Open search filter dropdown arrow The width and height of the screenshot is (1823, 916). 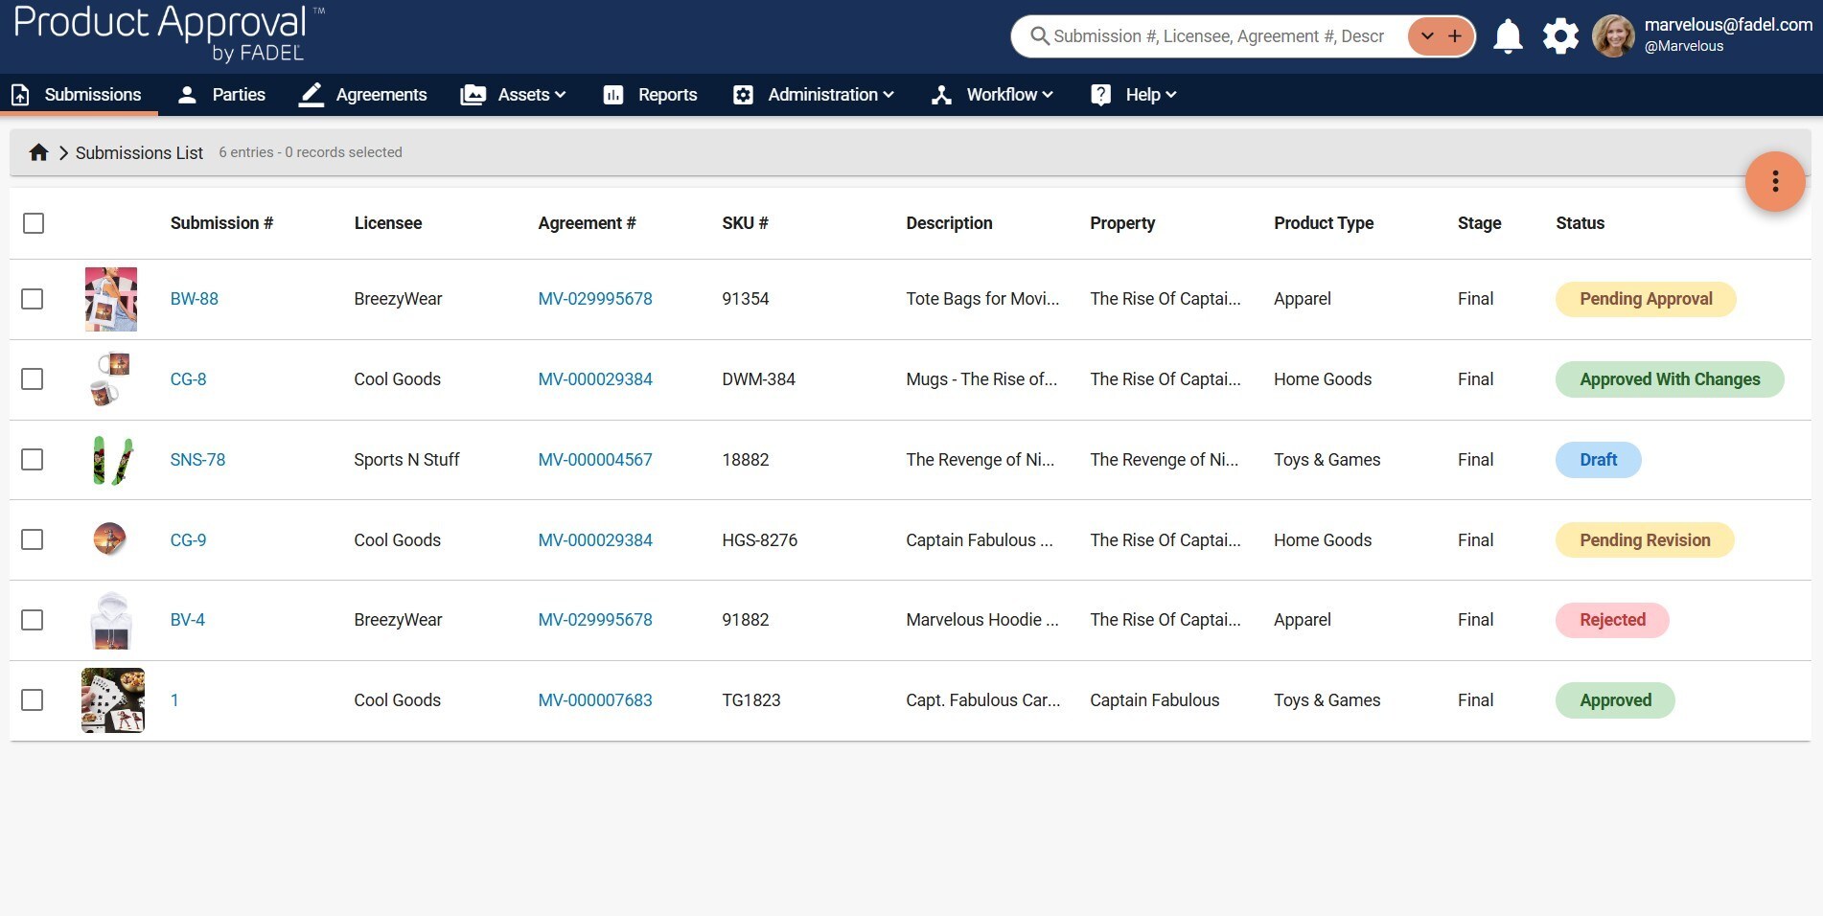[x=1427, y=36]
